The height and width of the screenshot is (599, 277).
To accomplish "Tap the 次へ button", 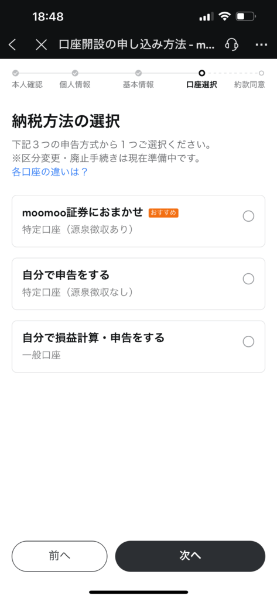I will pos(190,556).
